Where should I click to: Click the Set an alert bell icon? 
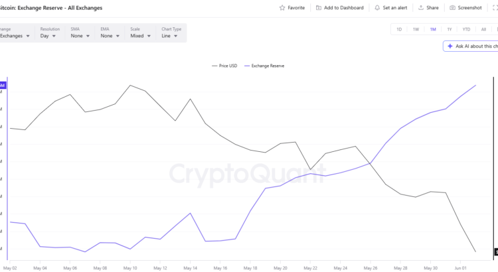tap(377, 7)
